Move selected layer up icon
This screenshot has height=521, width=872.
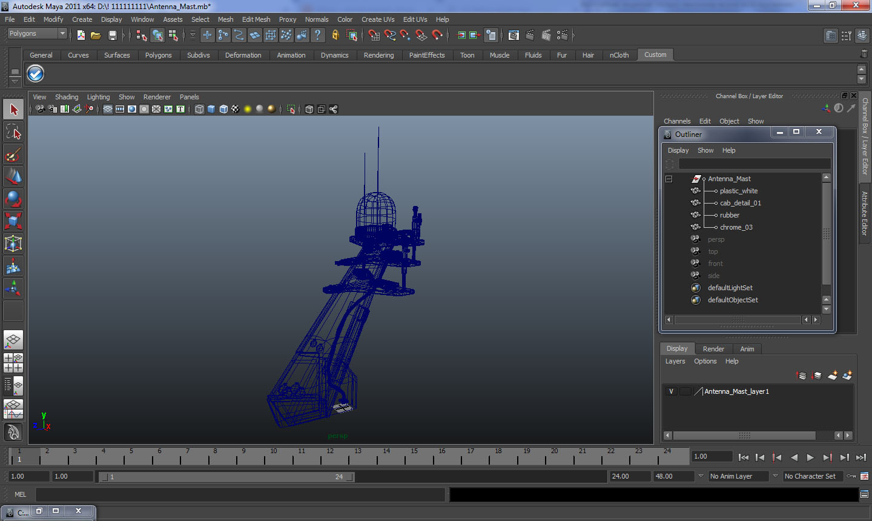(x=801, y=376)
